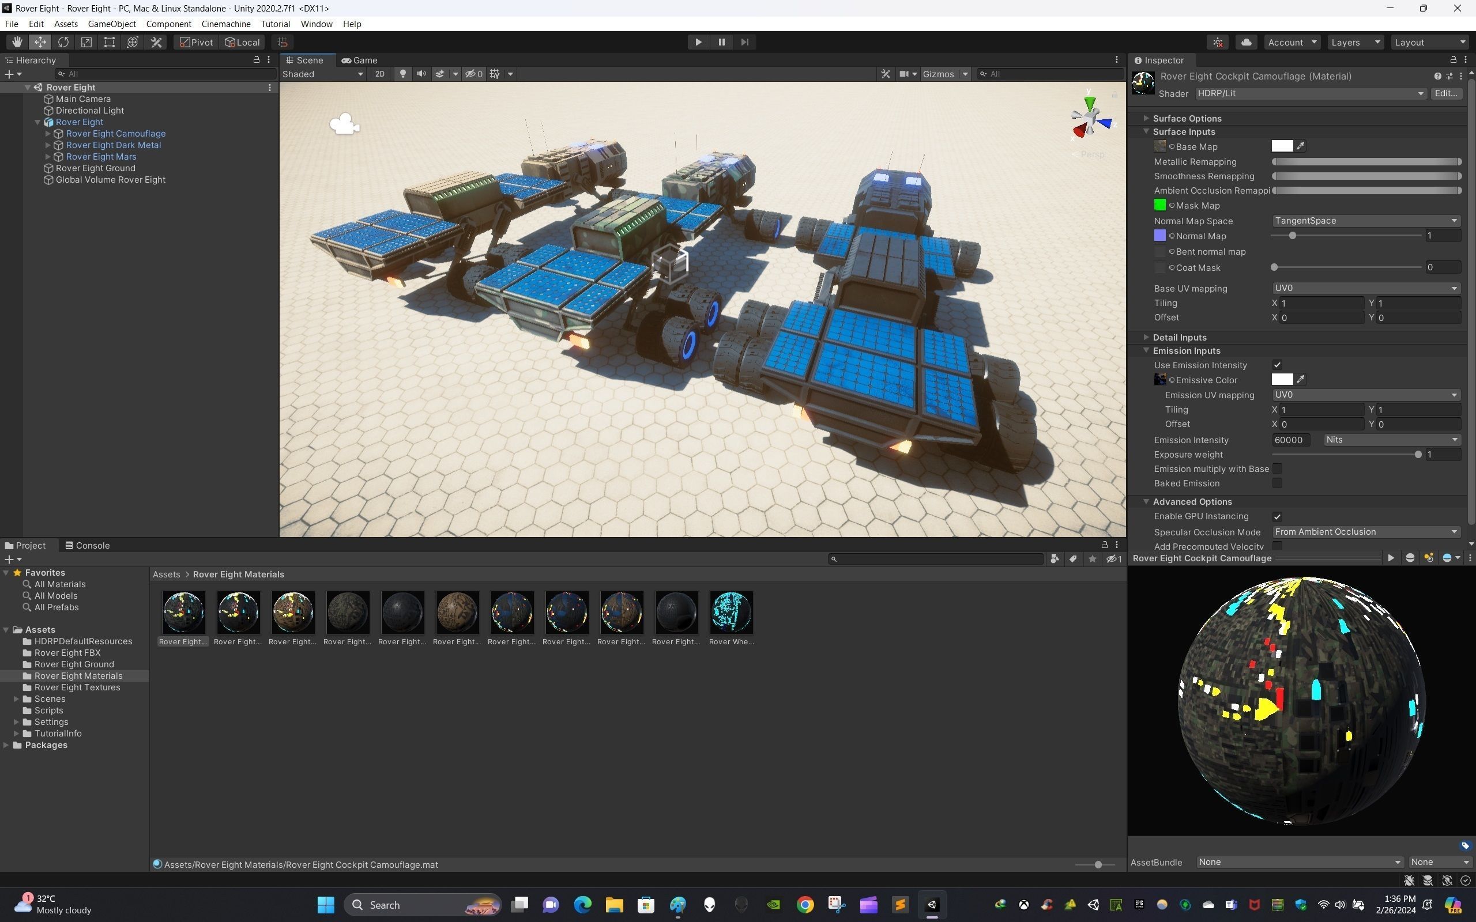The image size is (1476, 922).
Task: Click the Play button
Action: [x=698, y=42]
